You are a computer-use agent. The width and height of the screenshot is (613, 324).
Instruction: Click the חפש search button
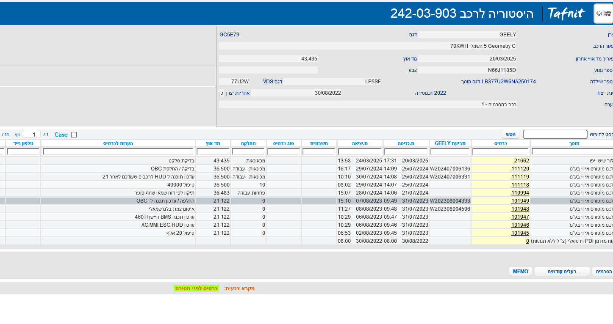click(510, 134)
